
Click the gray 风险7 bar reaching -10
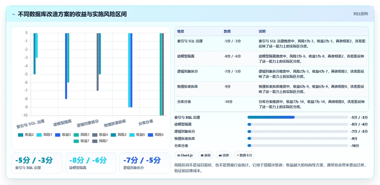click(x=163, y=74)
